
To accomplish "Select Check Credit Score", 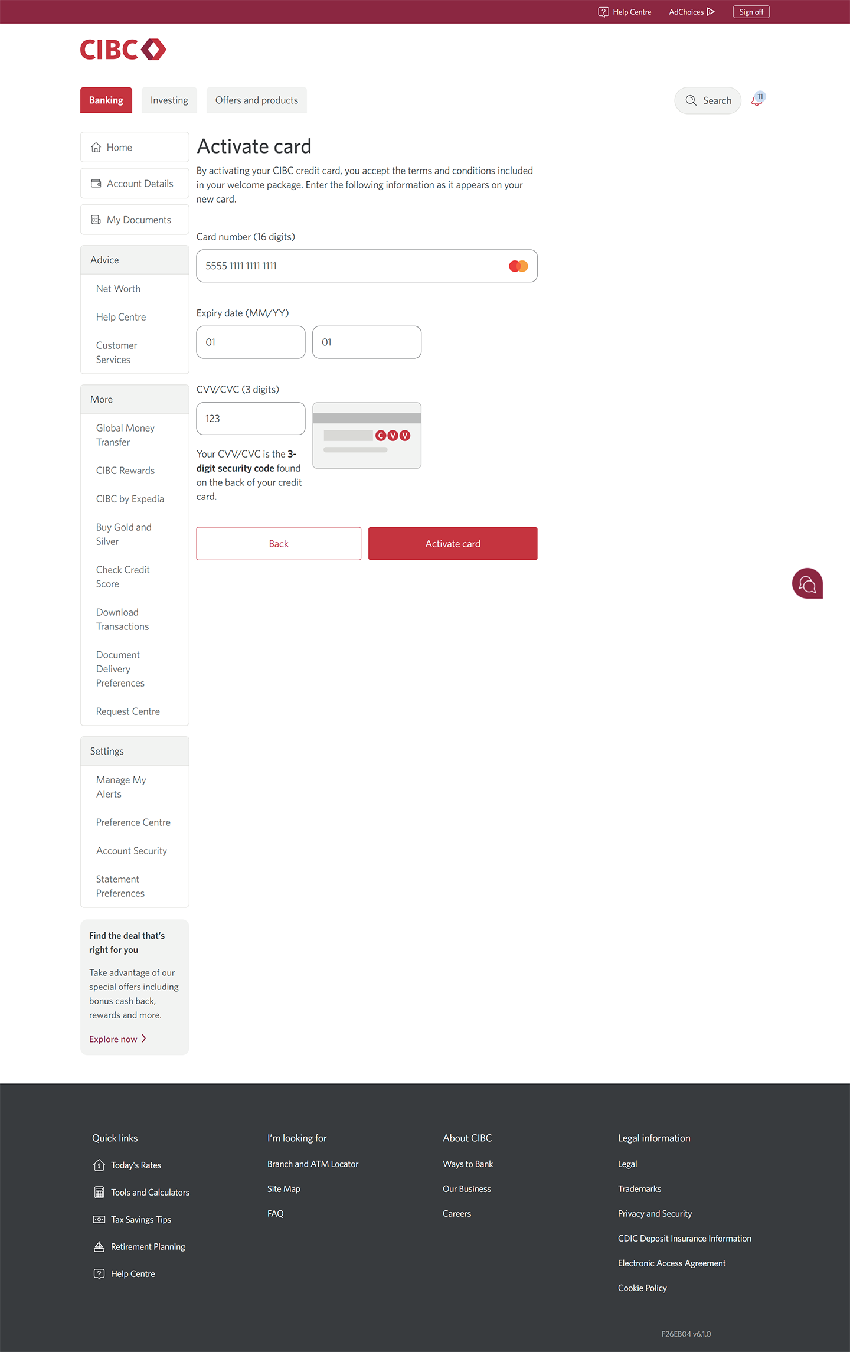I will 123,577.
